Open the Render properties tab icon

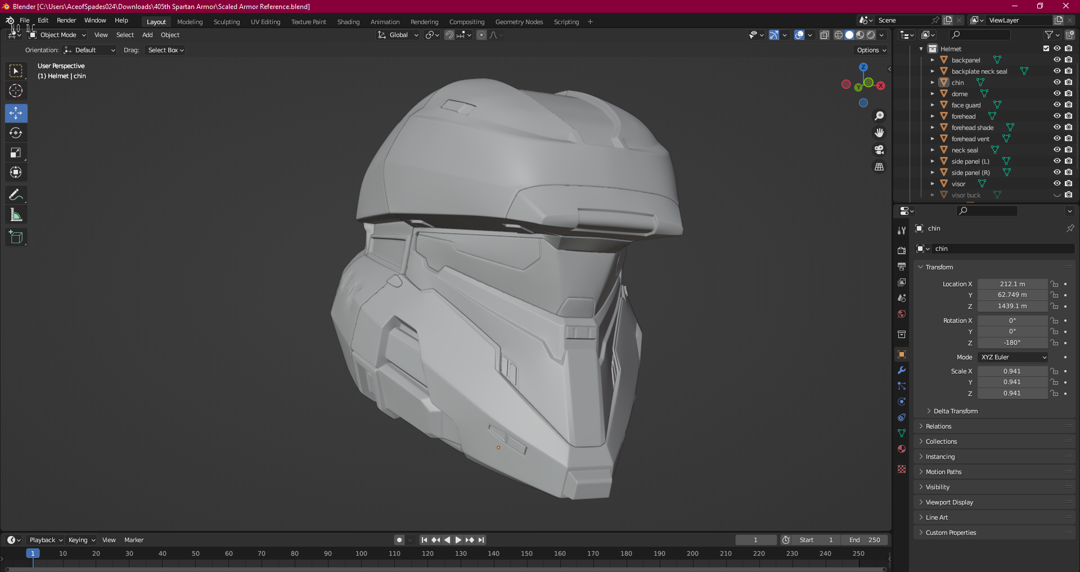click(902, 250)
